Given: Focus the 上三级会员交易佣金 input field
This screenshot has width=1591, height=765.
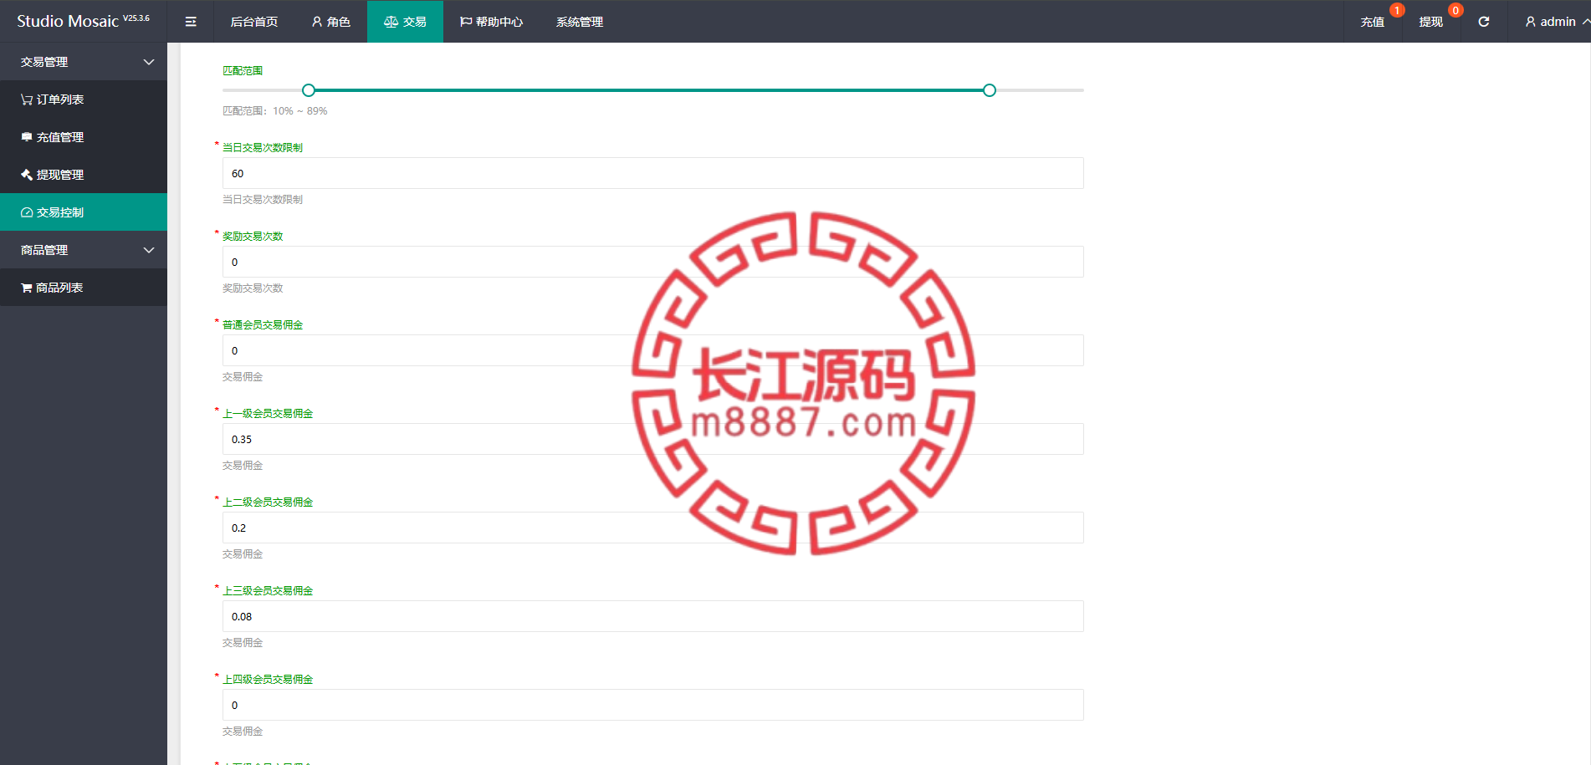Looking at the screenshot, I should [652, 616].
